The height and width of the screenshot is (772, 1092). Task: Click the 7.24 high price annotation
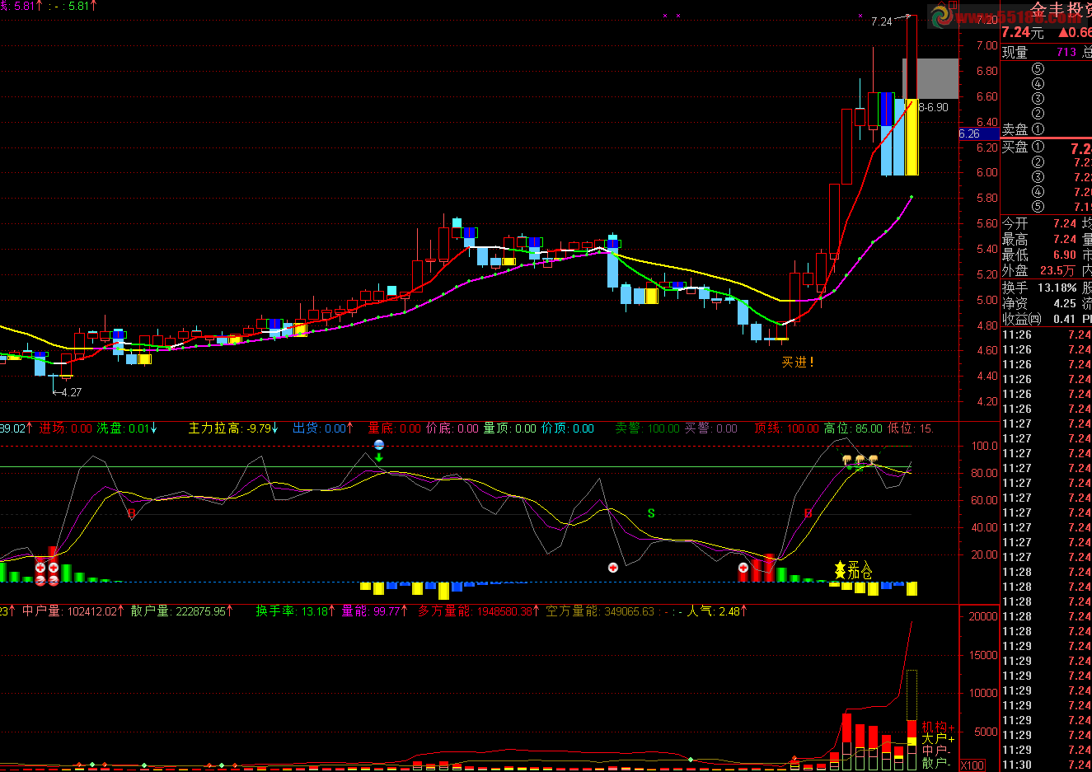coord(881,21)
